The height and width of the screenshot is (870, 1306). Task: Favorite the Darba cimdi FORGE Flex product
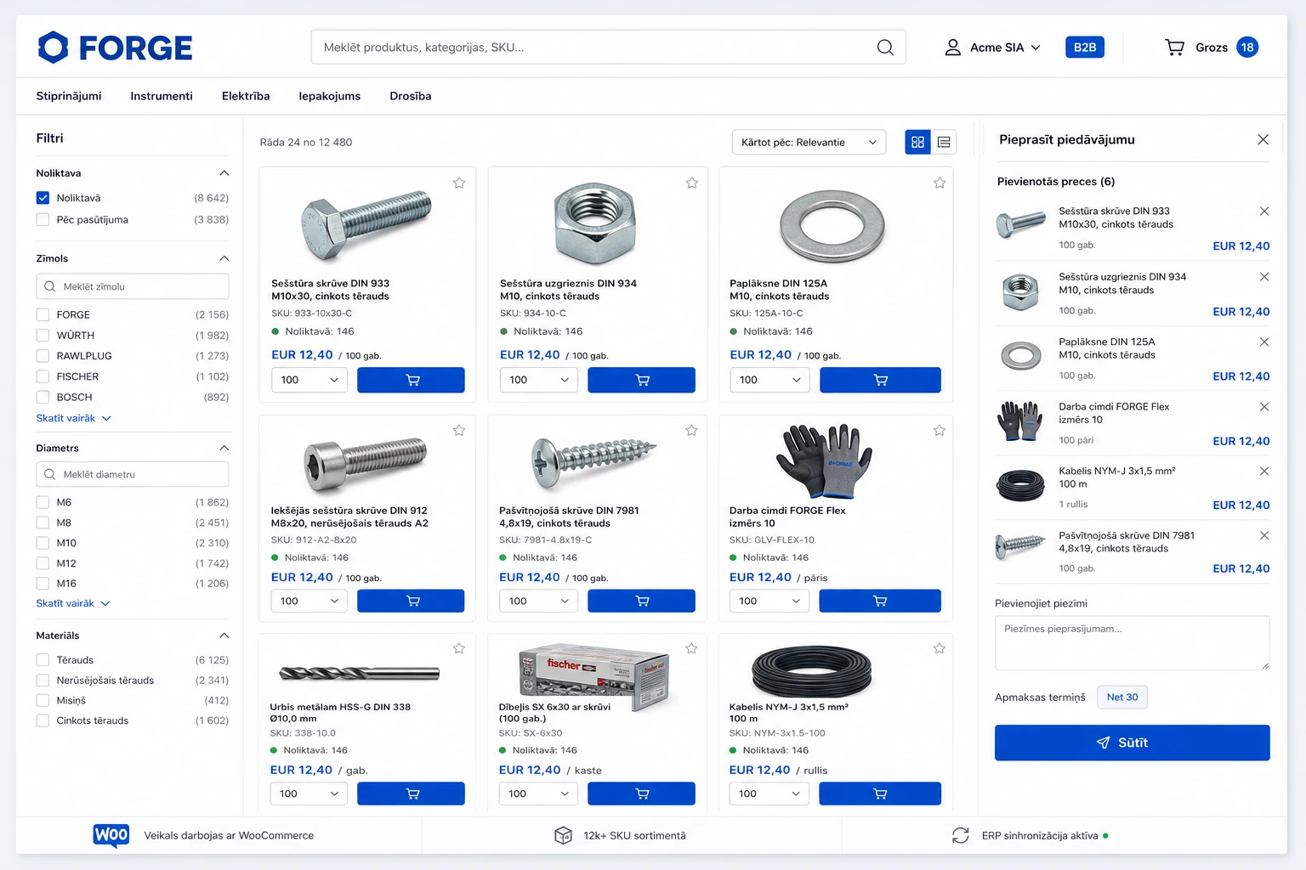940,431
